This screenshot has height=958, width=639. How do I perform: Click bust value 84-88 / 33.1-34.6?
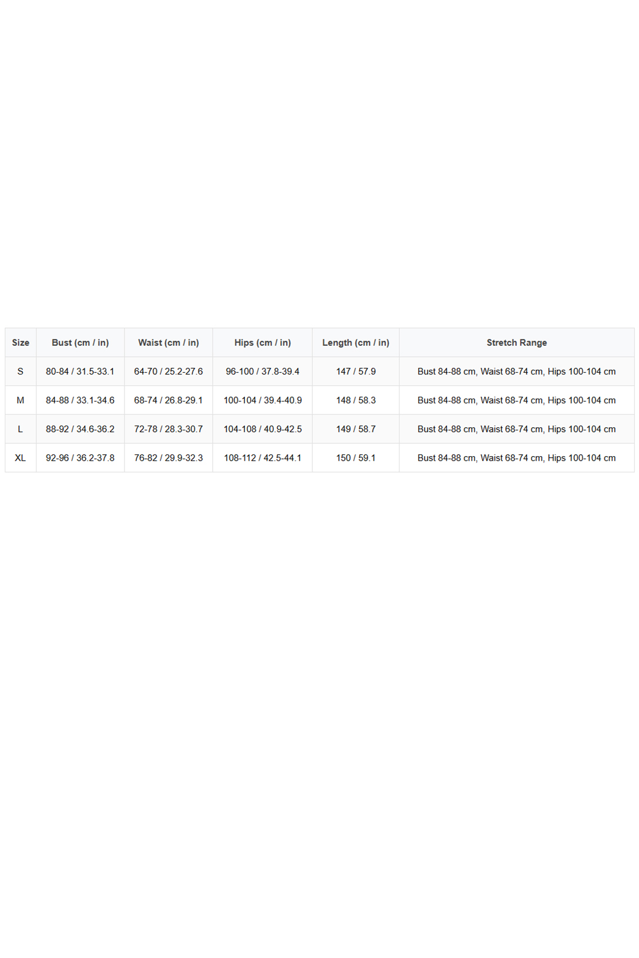tap(80, 400)
